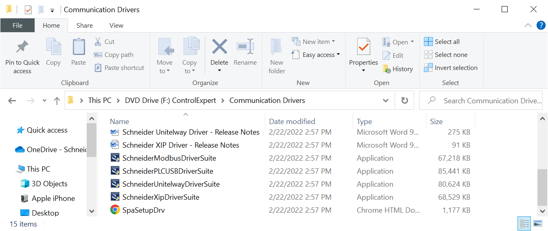The height and width of the screenshot is (231, 548).
Task: Open the Delete options arrow
Action: tap(219, 71)
